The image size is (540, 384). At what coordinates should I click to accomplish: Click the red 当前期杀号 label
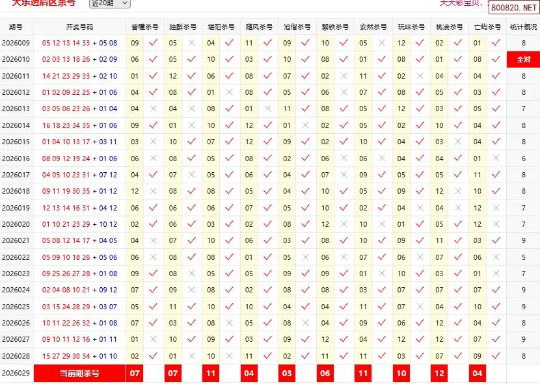pos(79,374)
